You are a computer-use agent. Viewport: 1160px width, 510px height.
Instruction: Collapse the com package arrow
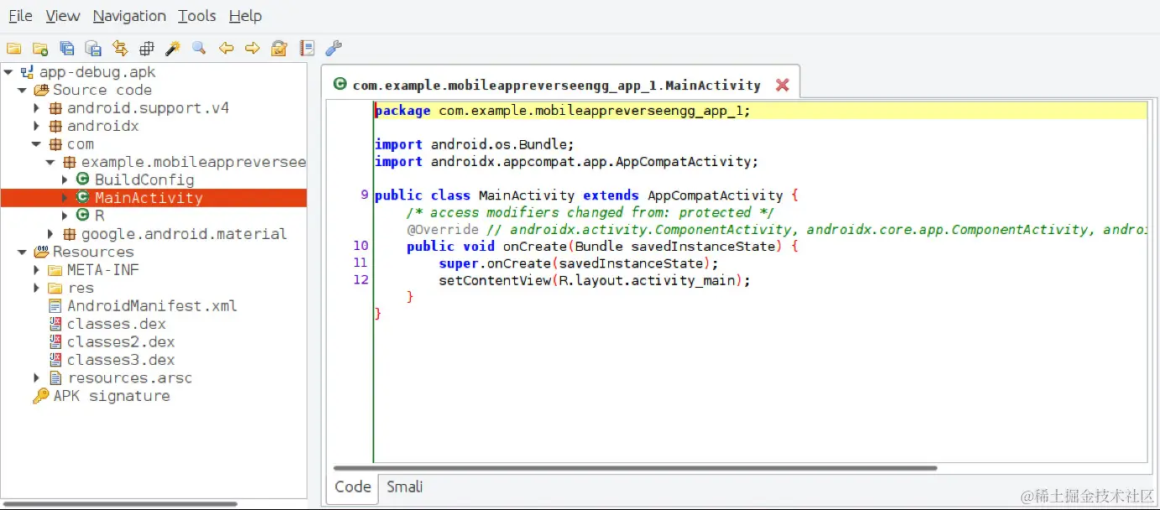click(36, 144)
